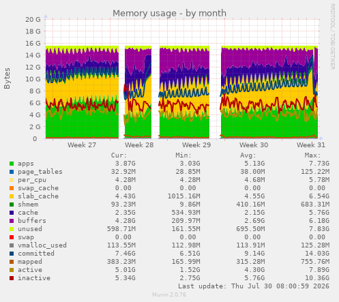This screenshot has height=302, width=339.
Task: Click the active min value 1.52G
Action: [190, 270]
